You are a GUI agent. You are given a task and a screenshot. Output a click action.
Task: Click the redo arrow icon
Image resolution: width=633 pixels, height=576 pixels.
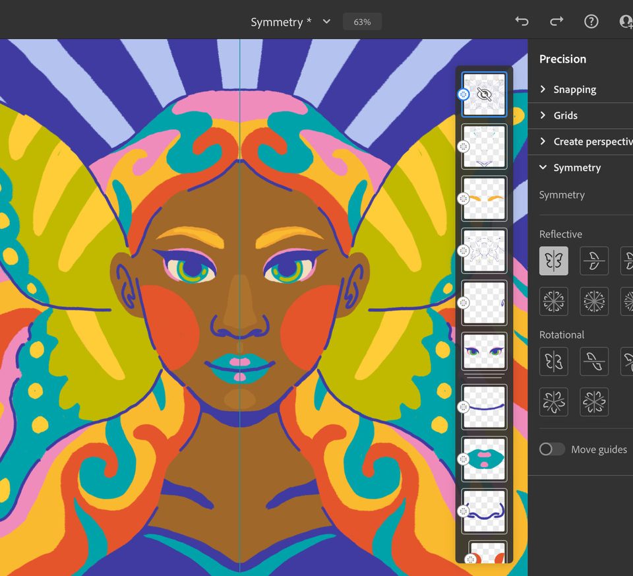click(x=557, y=22)
